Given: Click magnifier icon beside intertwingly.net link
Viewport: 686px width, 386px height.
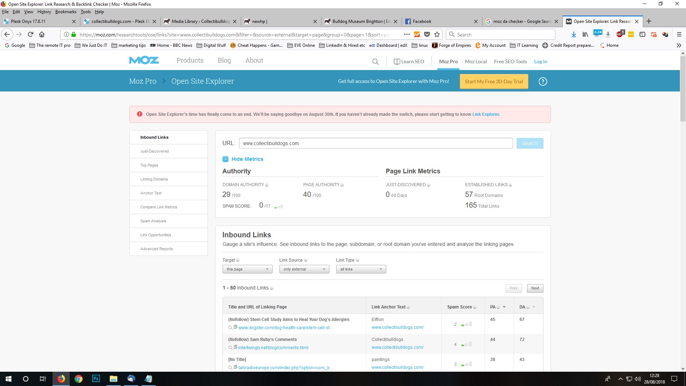Looking at the screenshot, I should click(230, 348).
